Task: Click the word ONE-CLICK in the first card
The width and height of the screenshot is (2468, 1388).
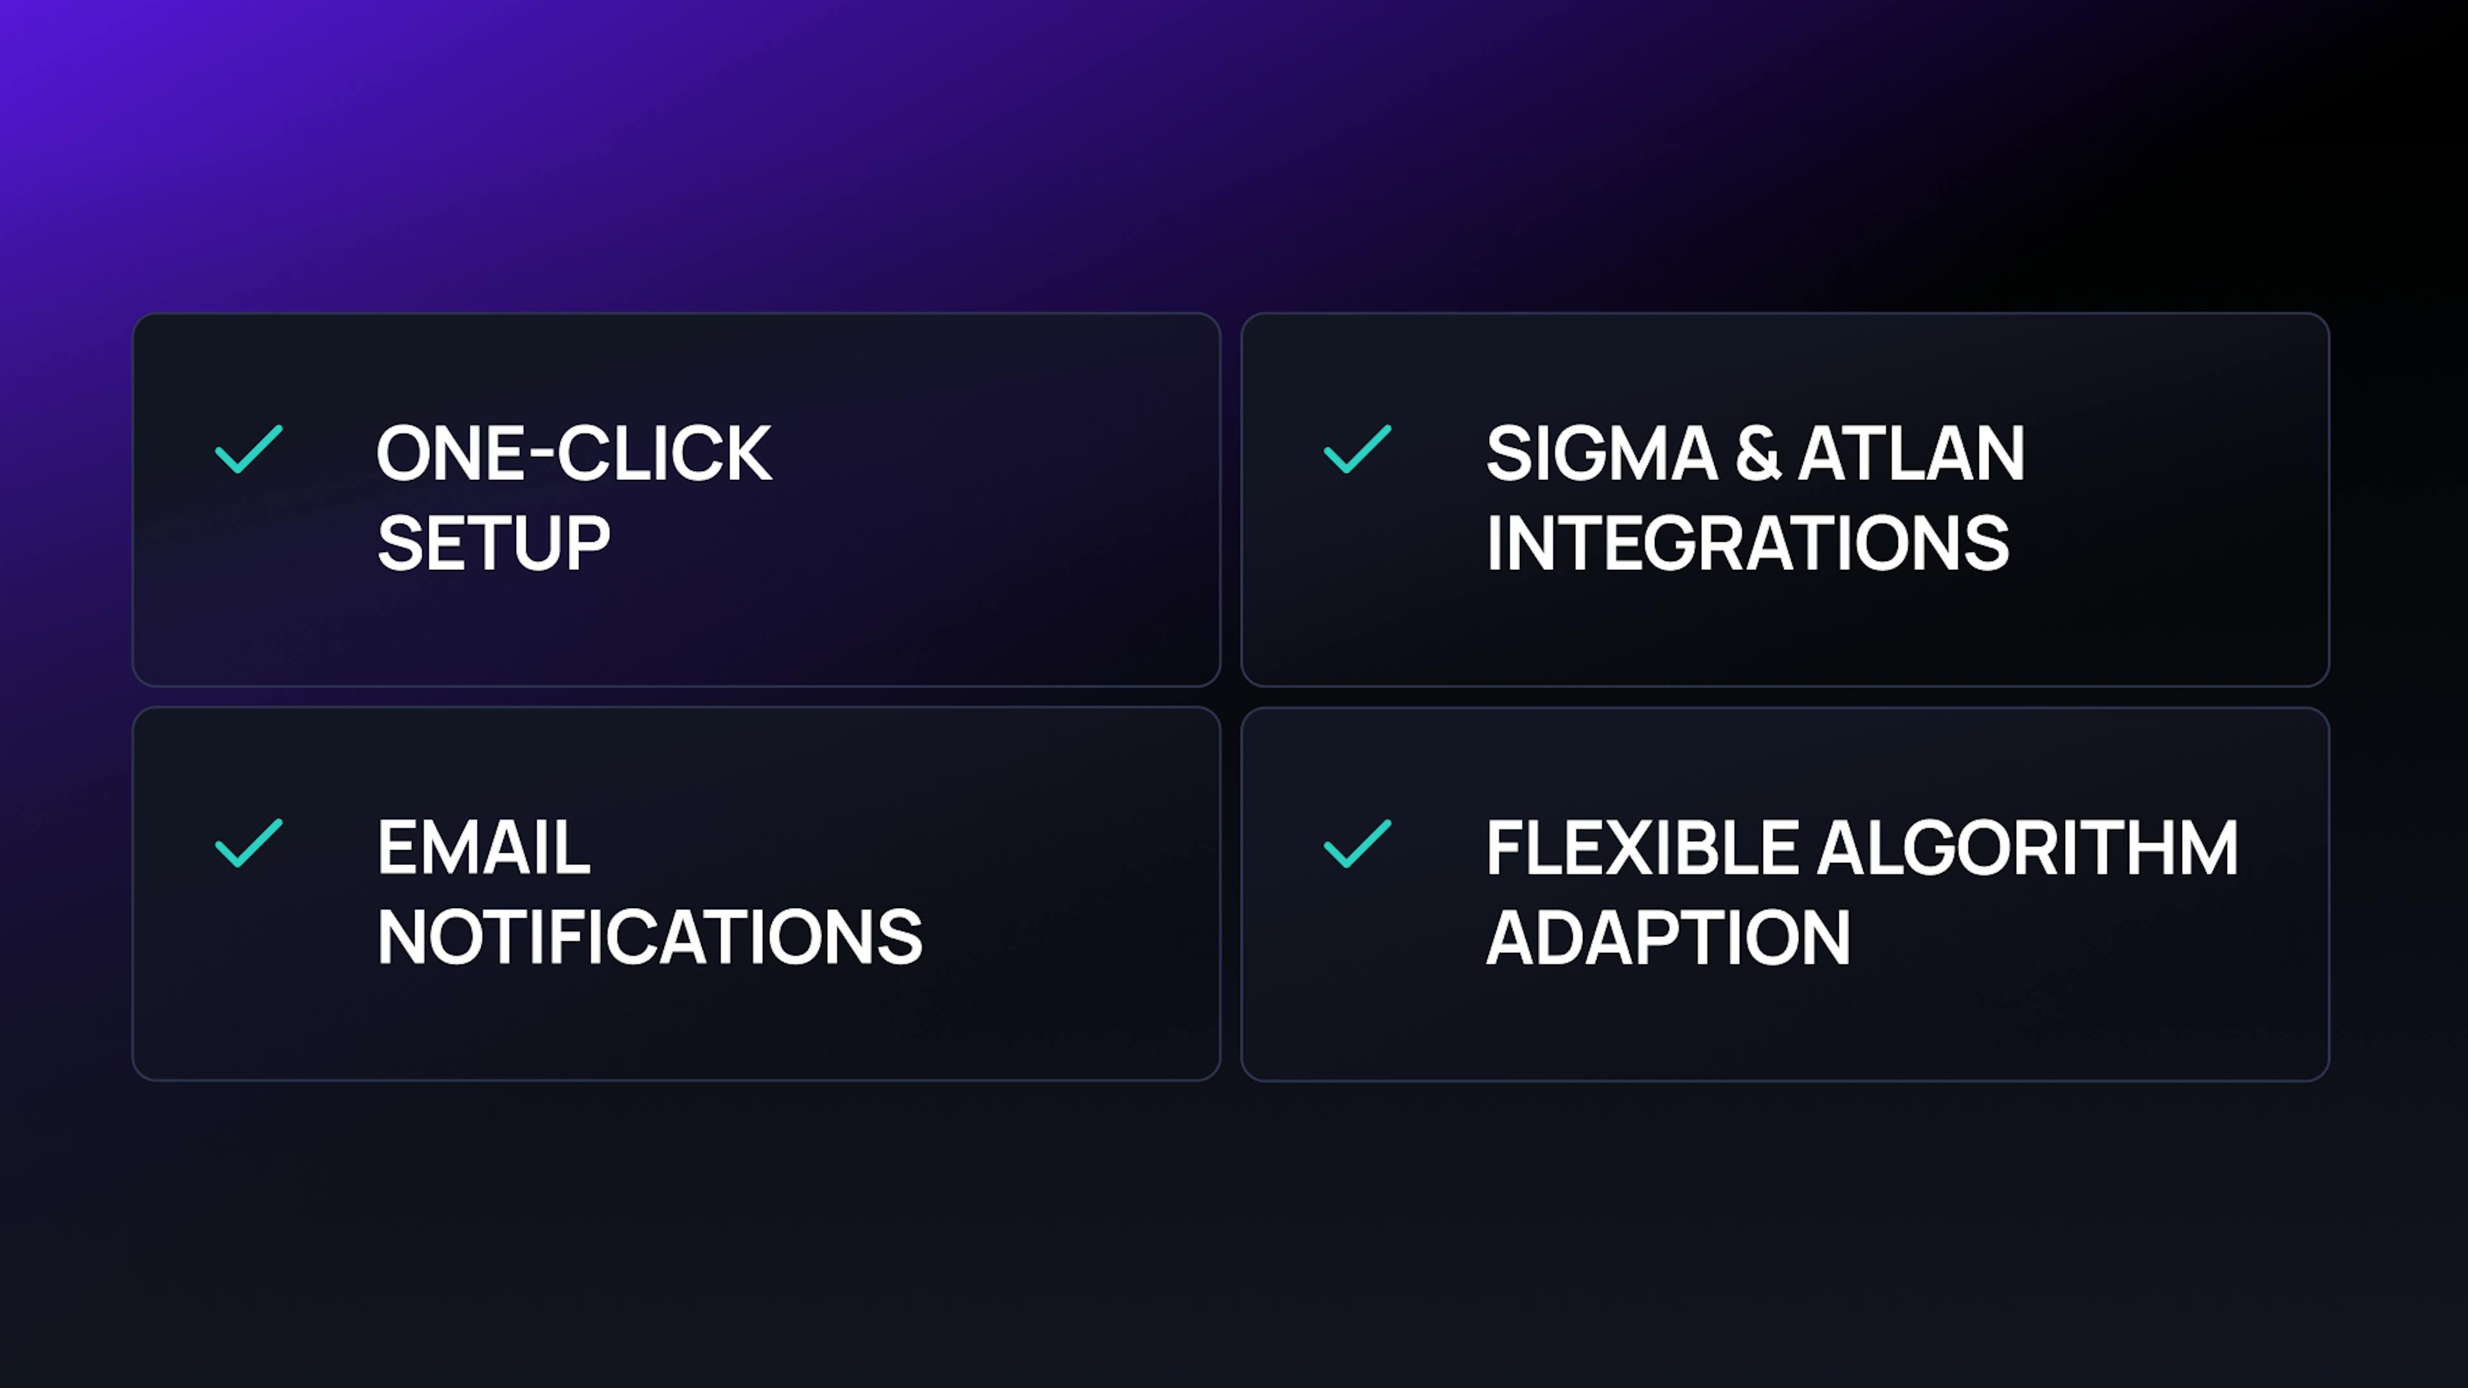Action: click(x=574, y=453)
